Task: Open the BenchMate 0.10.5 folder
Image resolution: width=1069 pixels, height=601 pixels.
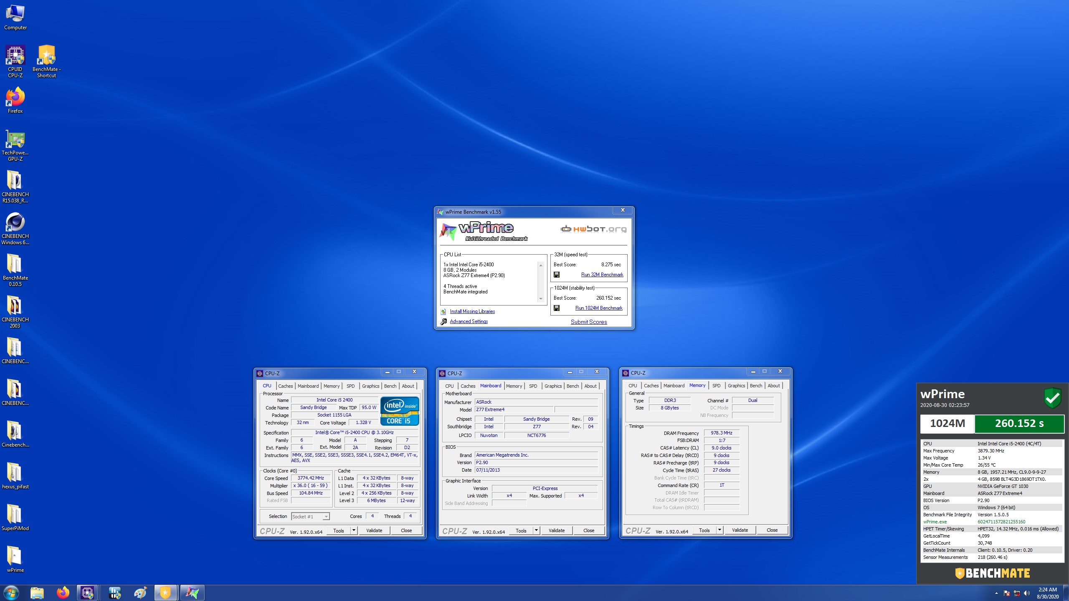Action: coord(15,270)
